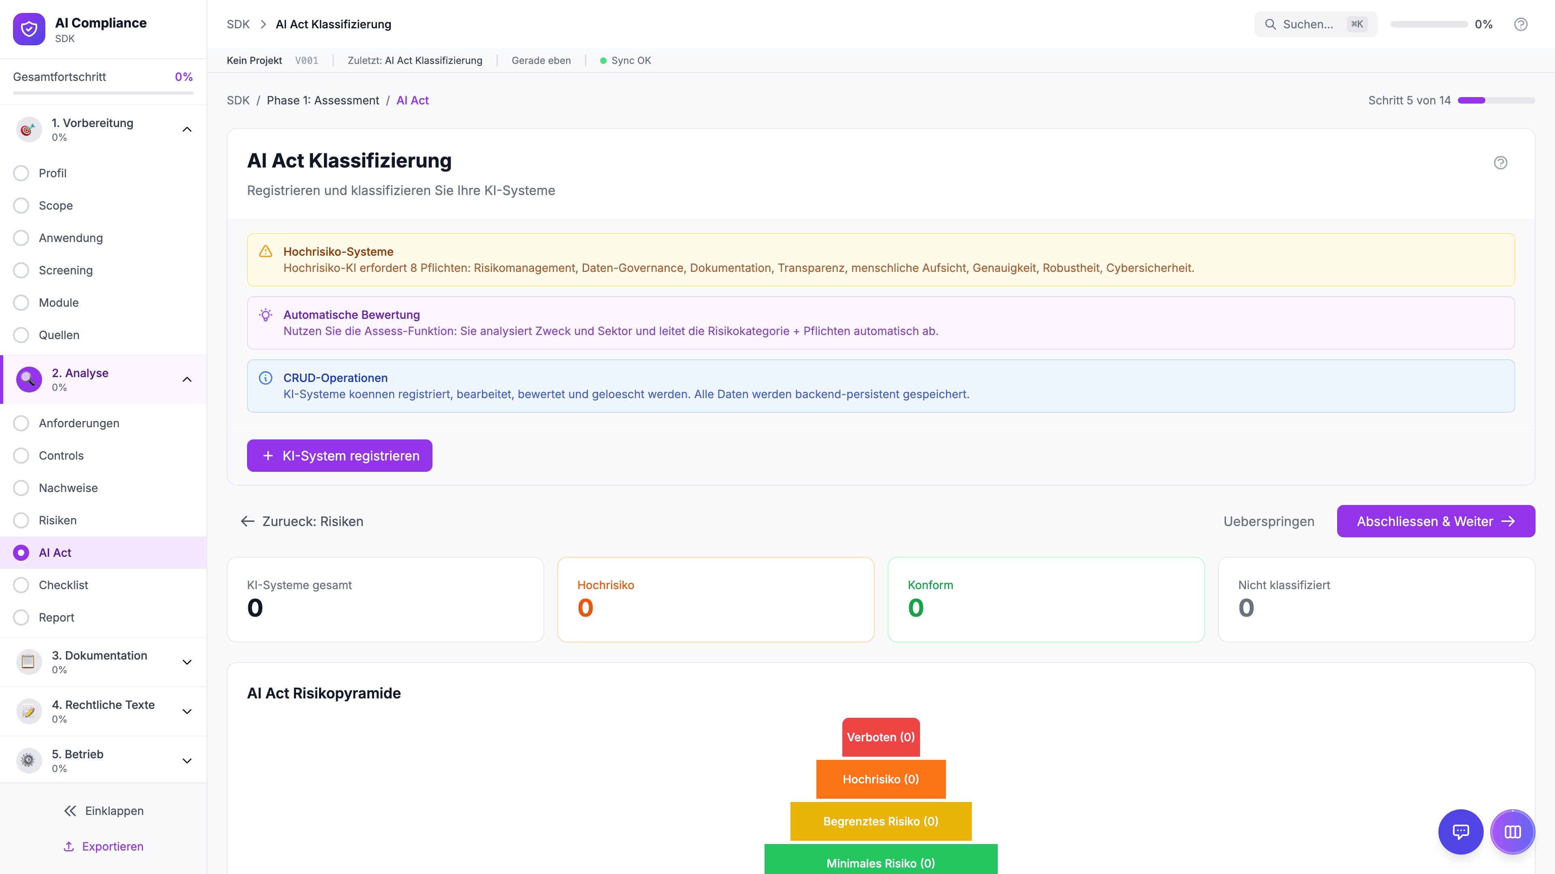Select the Profil step radio

pyautogui.click(x=21, y=173)
